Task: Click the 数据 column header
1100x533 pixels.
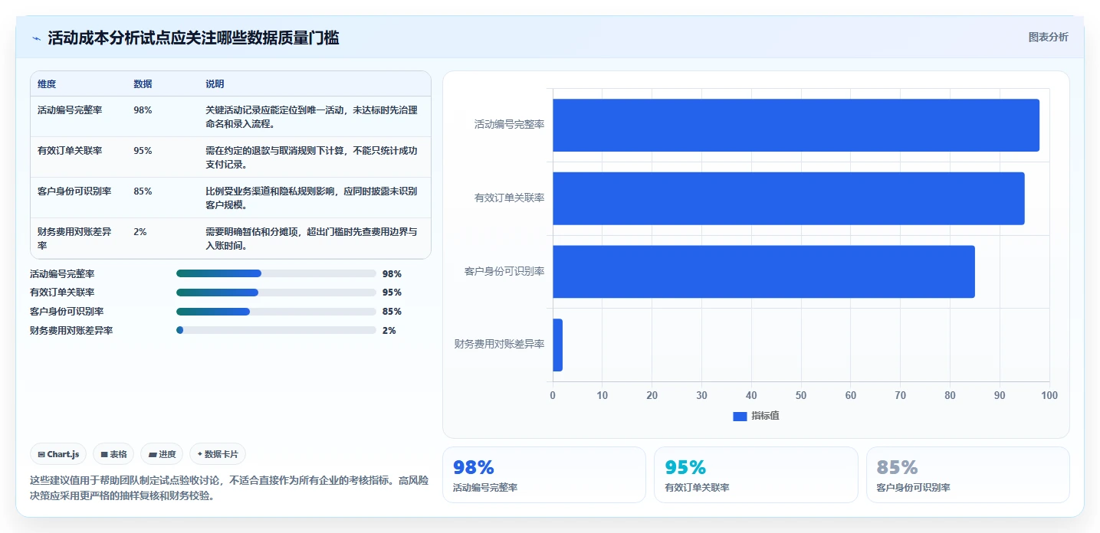Action: [143, 83]
